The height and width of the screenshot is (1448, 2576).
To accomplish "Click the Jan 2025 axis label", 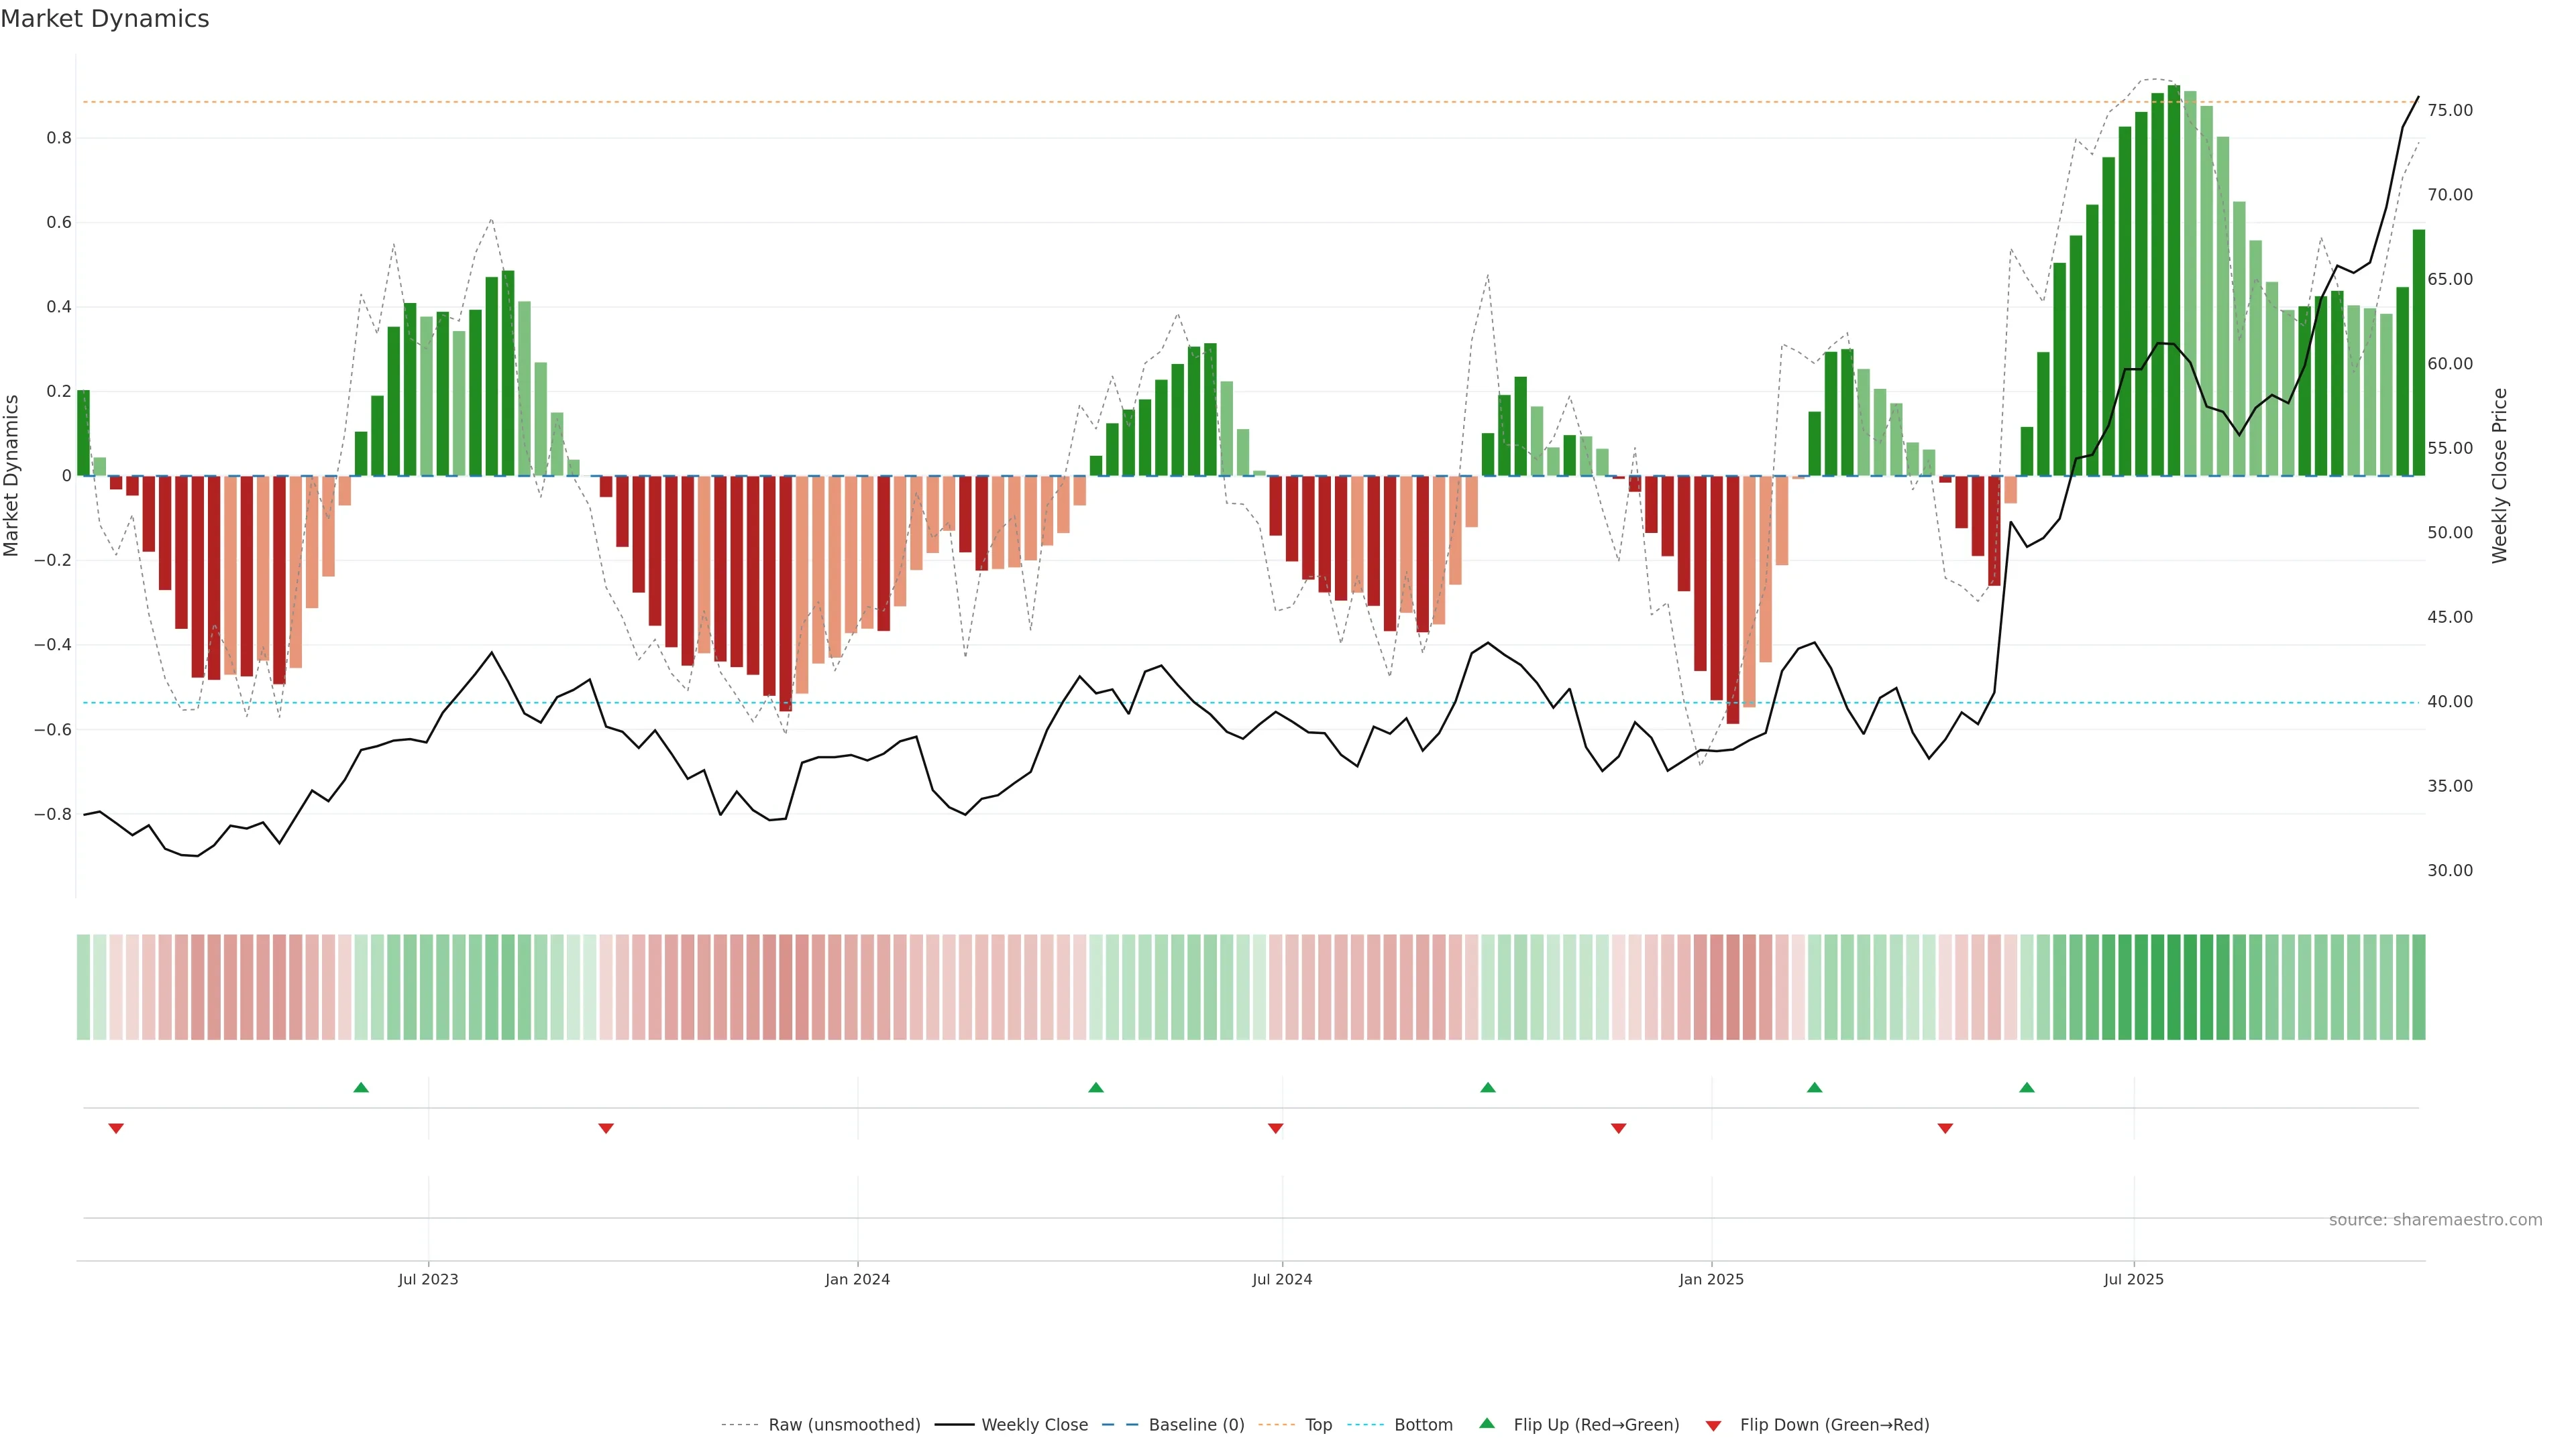I will [1711, 1279].
